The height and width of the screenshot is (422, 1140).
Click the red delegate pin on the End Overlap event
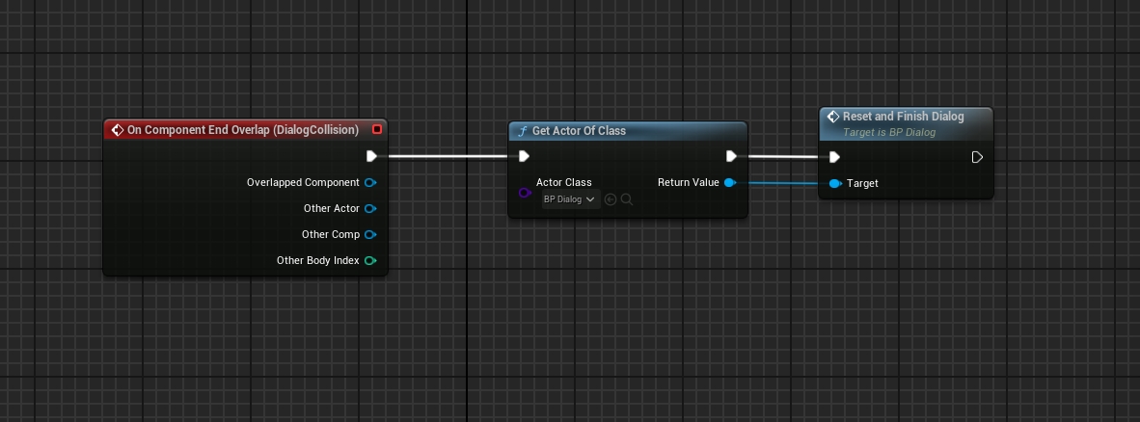(377, 129)
